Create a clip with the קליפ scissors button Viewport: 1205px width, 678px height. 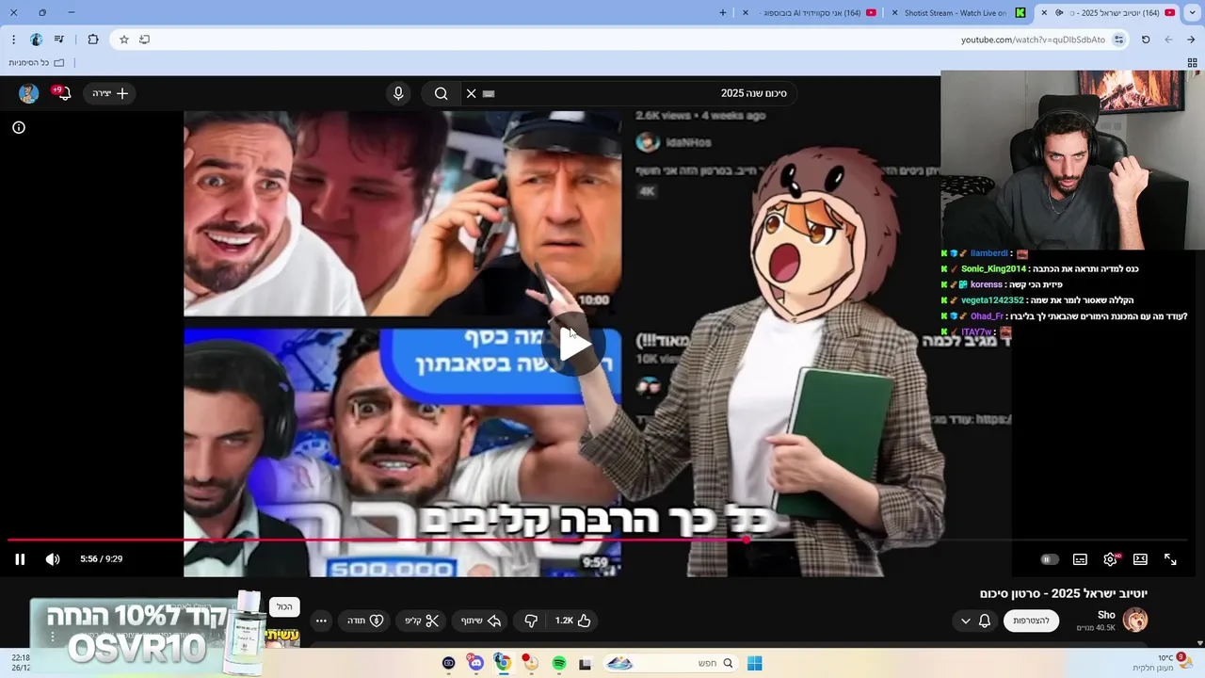(x=422, y=621)
